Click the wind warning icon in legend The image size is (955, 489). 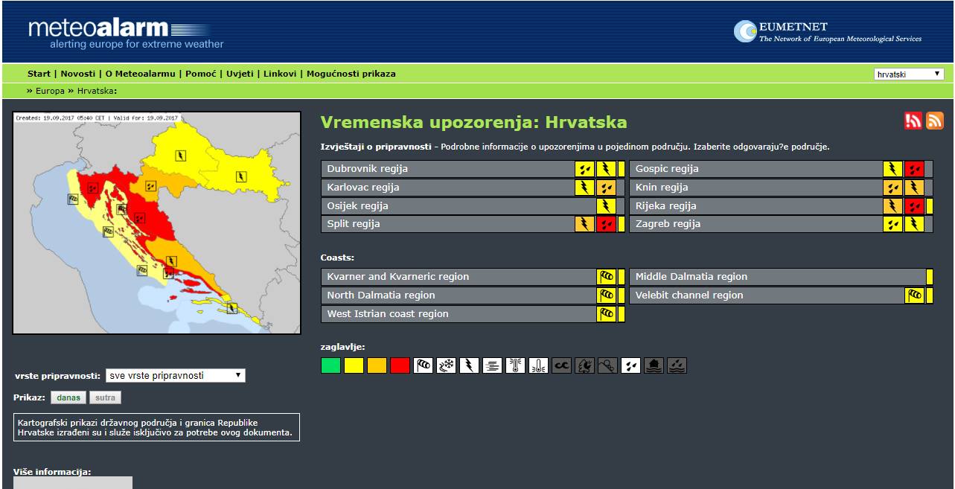[x=423, y=365]
